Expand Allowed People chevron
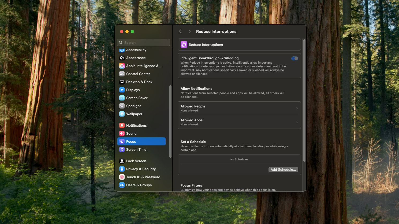 coord(297,108)
